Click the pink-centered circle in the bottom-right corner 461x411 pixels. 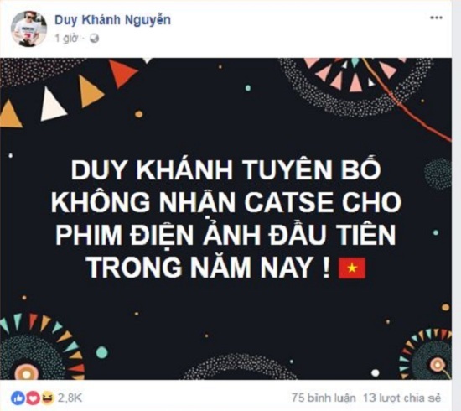437,366
